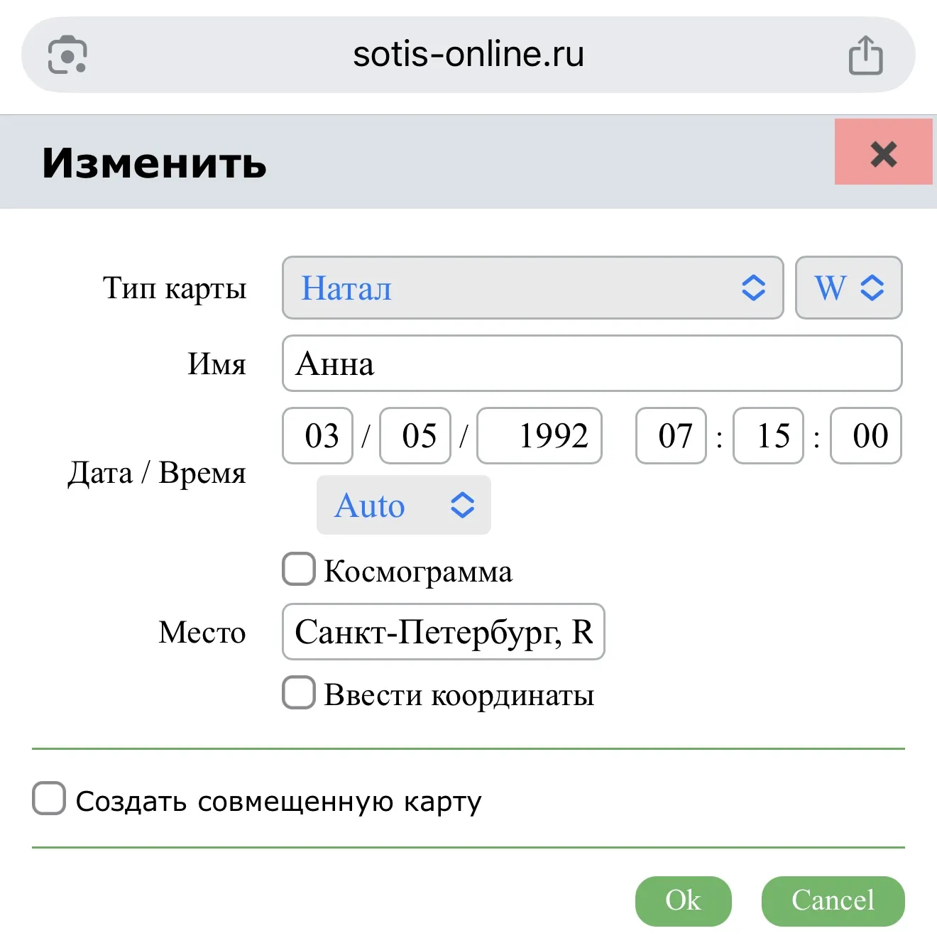The height and width of the screenshot is (943, 937).
Task: Click the year field showing 1992
Action: 539,435
